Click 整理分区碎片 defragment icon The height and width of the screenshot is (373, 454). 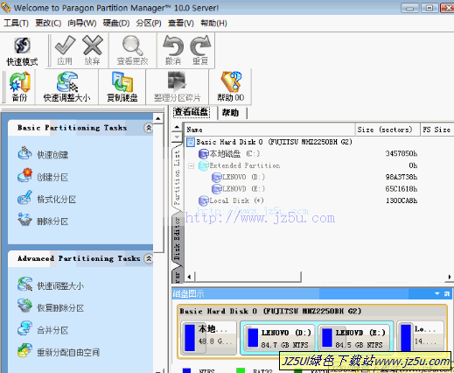(x=177, y=87)
